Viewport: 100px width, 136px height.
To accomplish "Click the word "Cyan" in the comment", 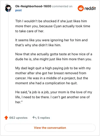I will pyautogui.click(x=57, y=26).
